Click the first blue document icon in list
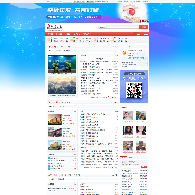 (x=49, y=158)
